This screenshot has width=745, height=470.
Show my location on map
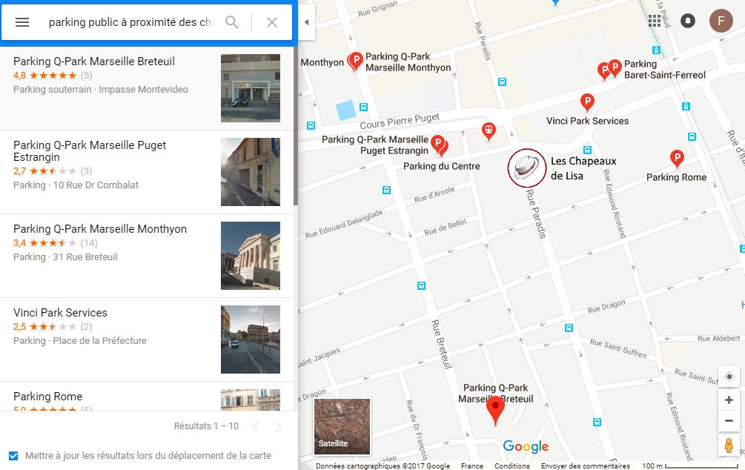[729, 377]
